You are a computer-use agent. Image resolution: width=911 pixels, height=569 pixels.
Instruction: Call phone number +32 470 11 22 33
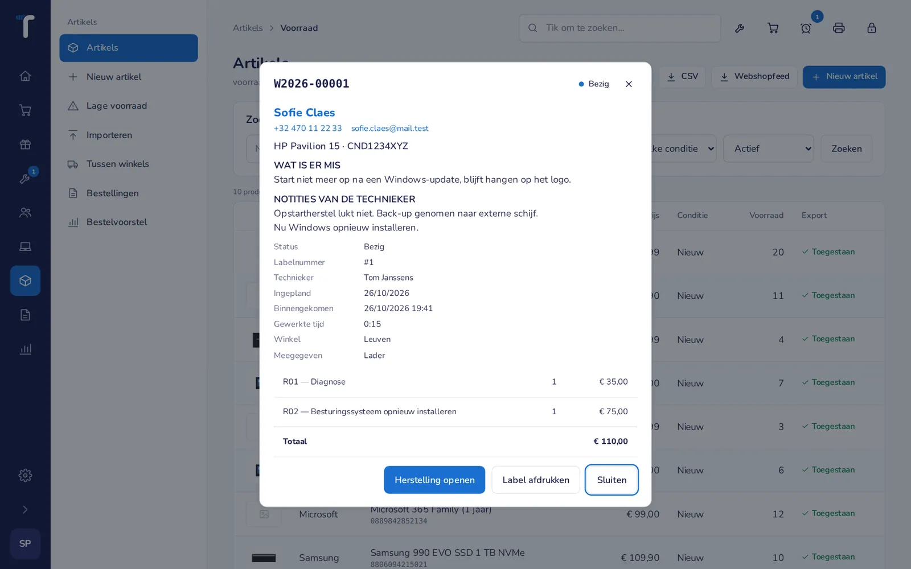point(307,129)
